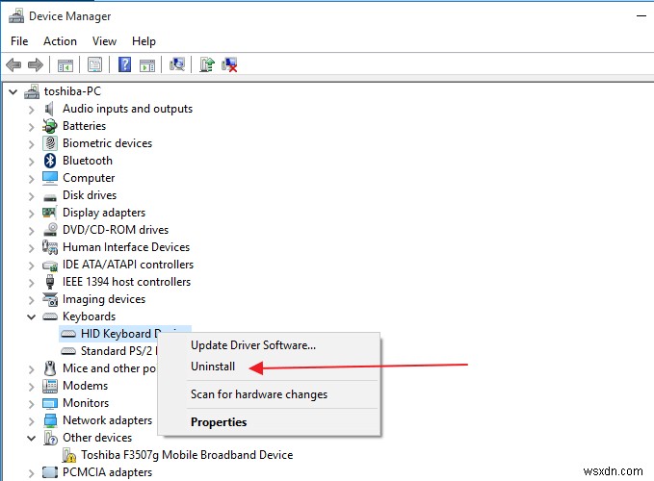654x481 pixels.
Task: Click the Network adapters icon
Action: tap(50, 420)
